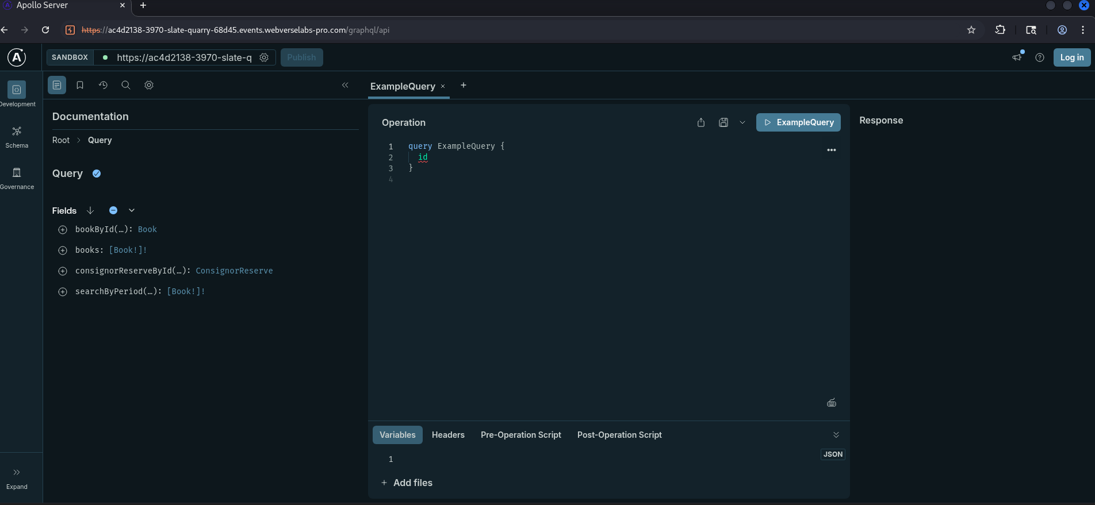
Task: Open the ConsignorReserve type link
Action: [x=234, y=271]
